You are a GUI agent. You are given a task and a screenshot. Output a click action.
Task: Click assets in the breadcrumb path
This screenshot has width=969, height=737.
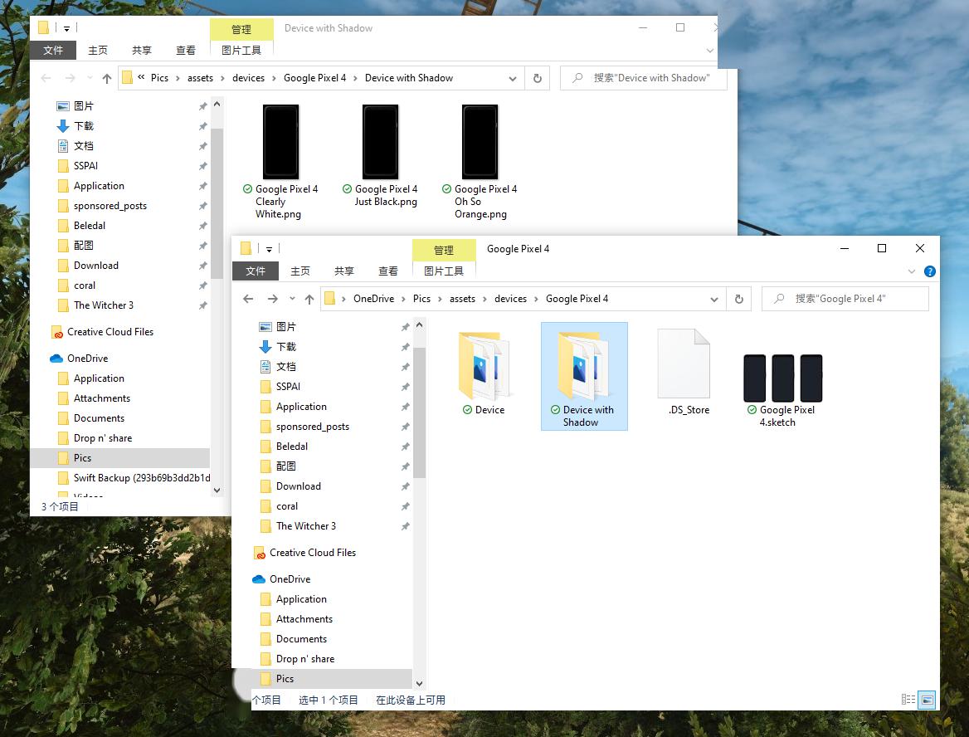click(462, 298)
